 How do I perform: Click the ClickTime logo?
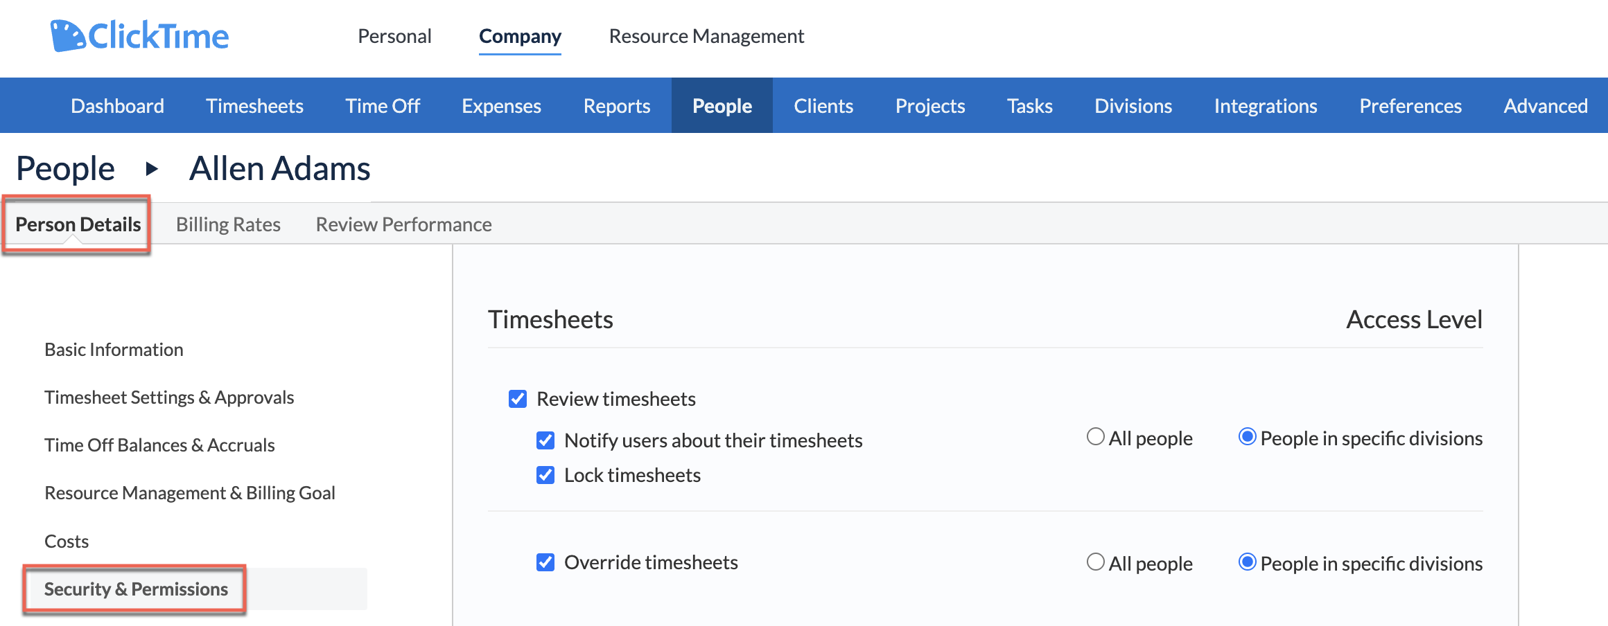coord(139,36)
